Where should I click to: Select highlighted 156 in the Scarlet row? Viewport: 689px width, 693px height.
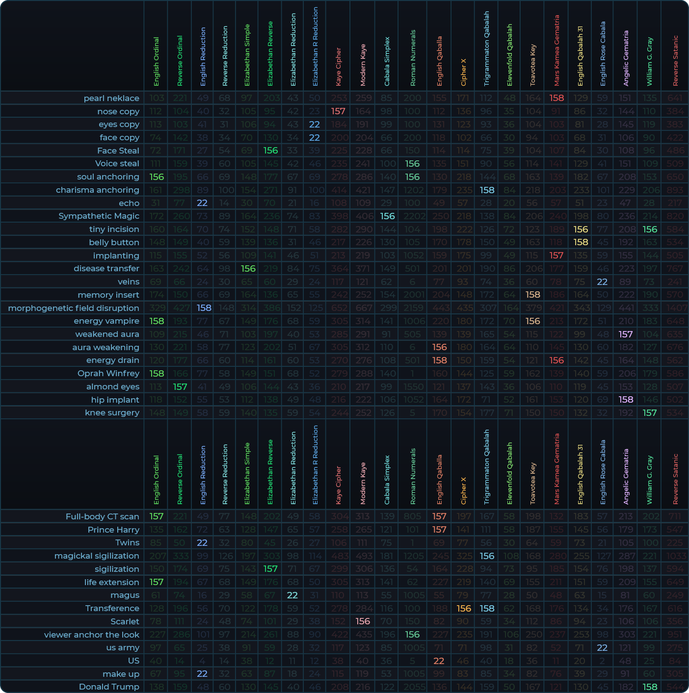click(x=363, y=621)
